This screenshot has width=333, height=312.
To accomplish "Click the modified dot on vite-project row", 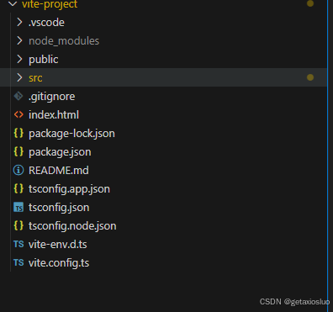I will 310,3.
